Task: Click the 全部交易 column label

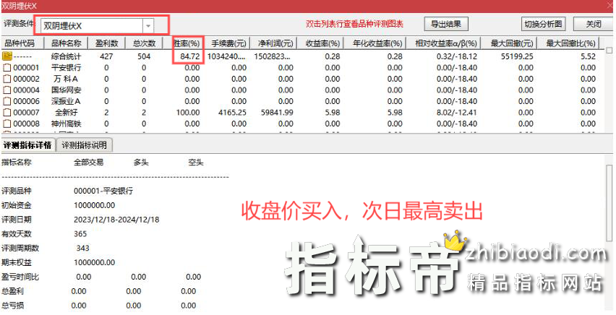Action: pos(88,163)
